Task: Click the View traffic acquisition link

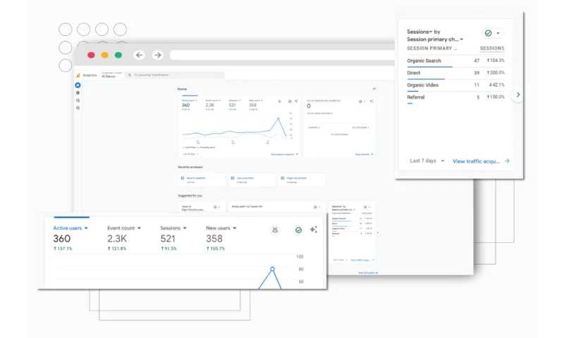Action: coord(481,161)
